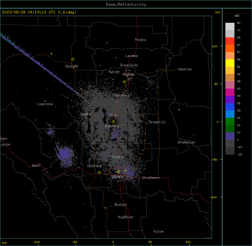Select the white caret marker west of Ponoka
252x246 pixels.
pos(107,43)
